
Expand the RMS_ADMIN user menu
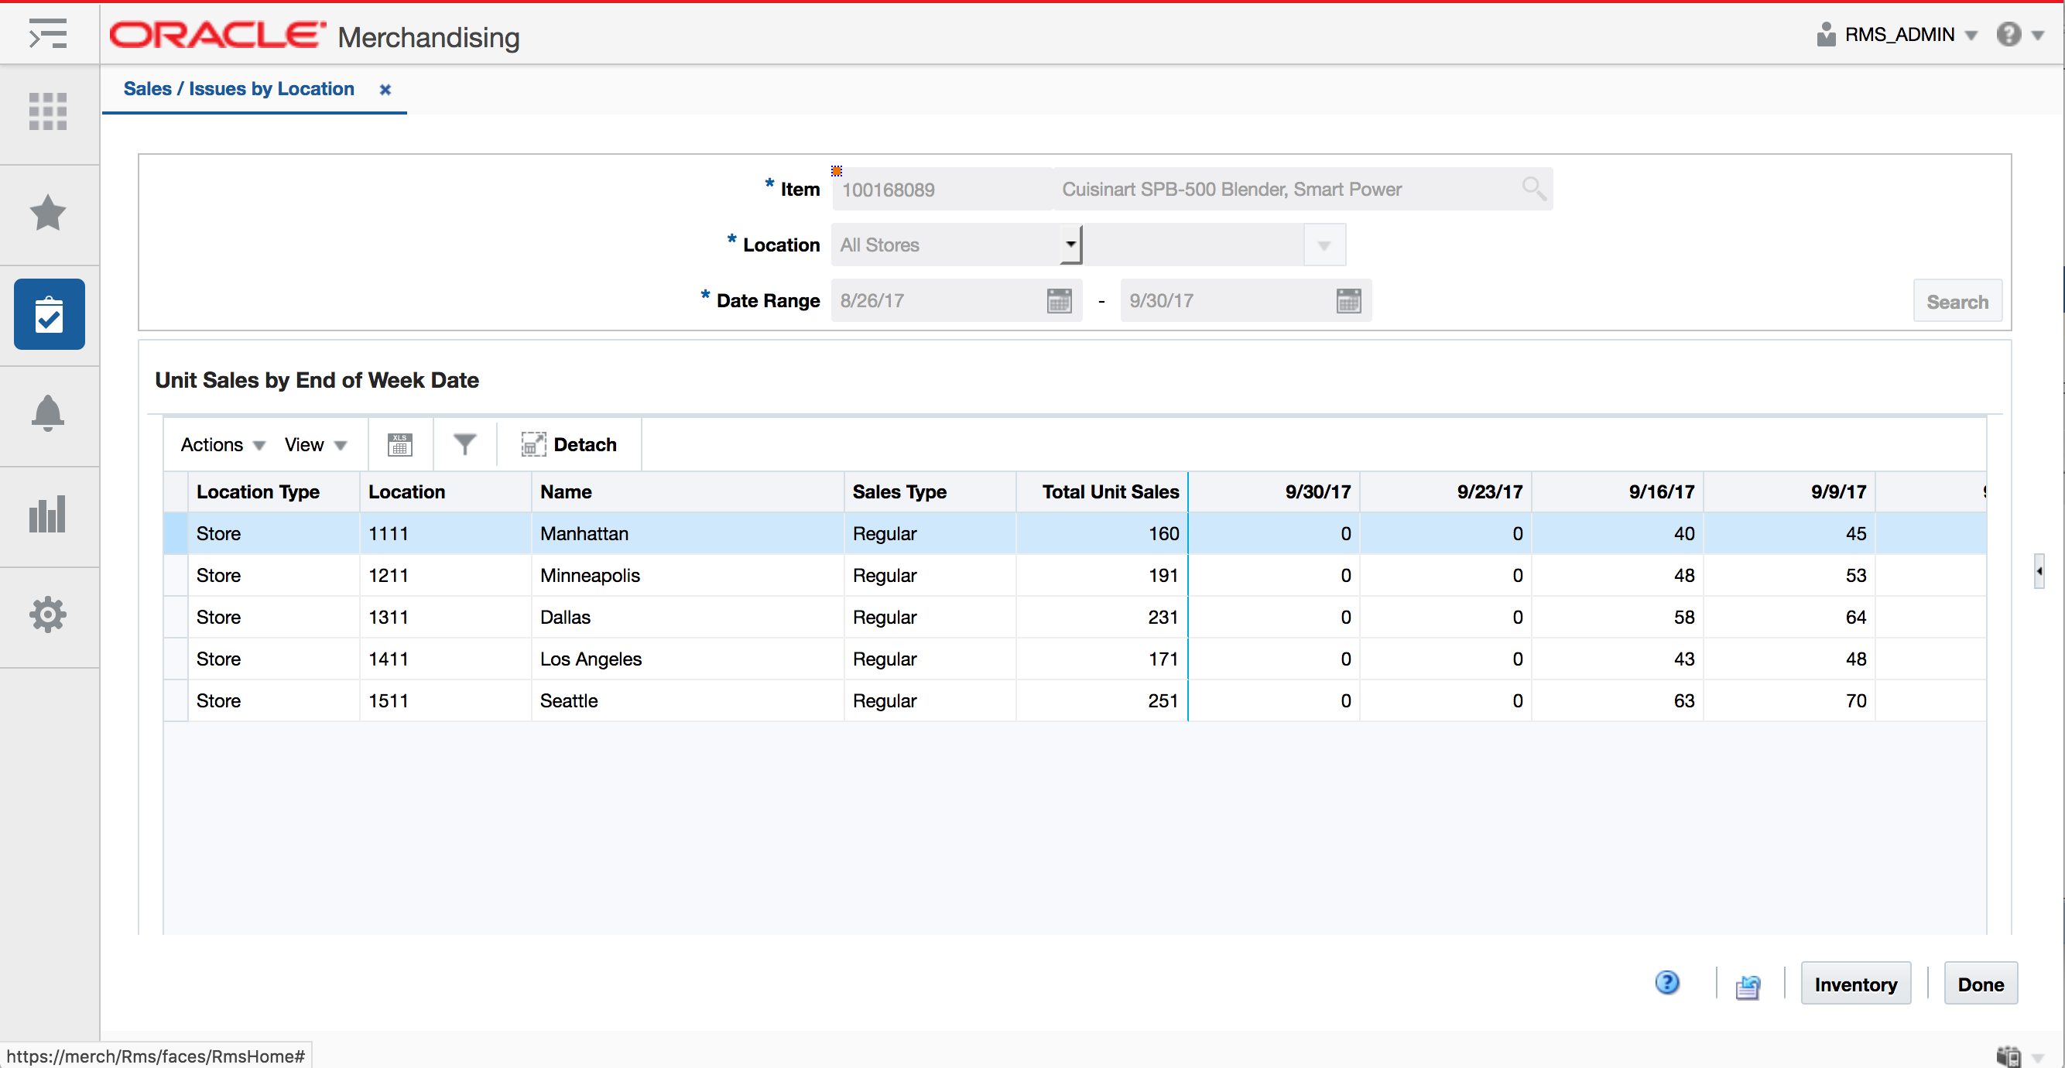[1973, 34]
